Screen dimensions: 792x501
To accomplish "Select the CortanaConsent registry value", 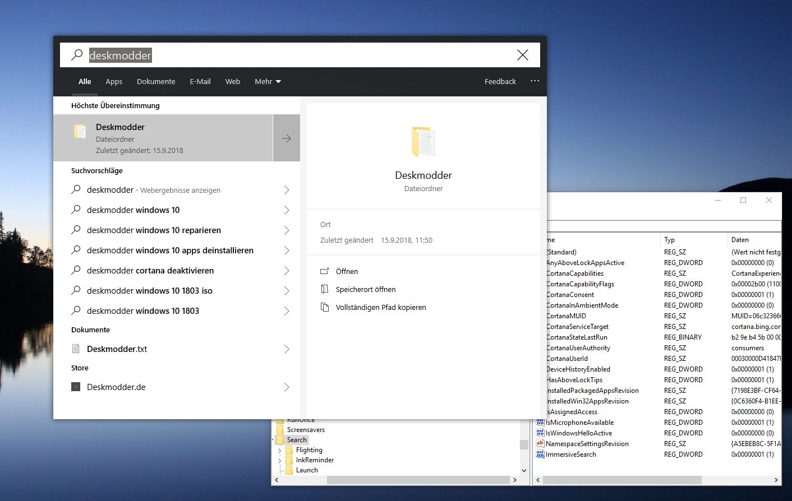I will pyautogui.click(x=570, y=295).
